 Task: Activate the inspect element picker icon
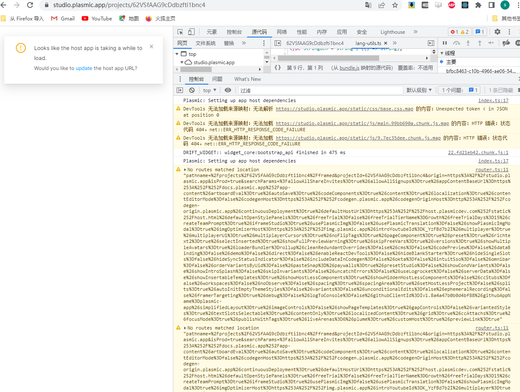pos(180,32)
